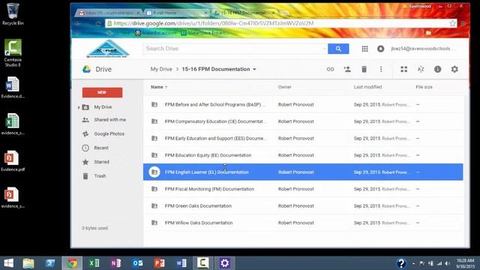Click the remove trash icon in toolbar

[364, 69]
